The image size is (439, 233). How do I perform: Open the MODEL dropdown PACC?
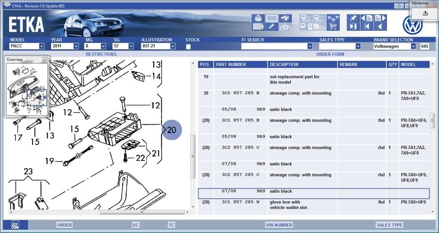pyautogui.click(x=41, y=46)
